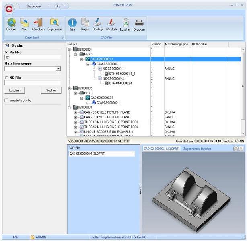This screenshot has height=241, width=247.
Task: Copy the file with Kopie icon
Action: pos(85,24)
